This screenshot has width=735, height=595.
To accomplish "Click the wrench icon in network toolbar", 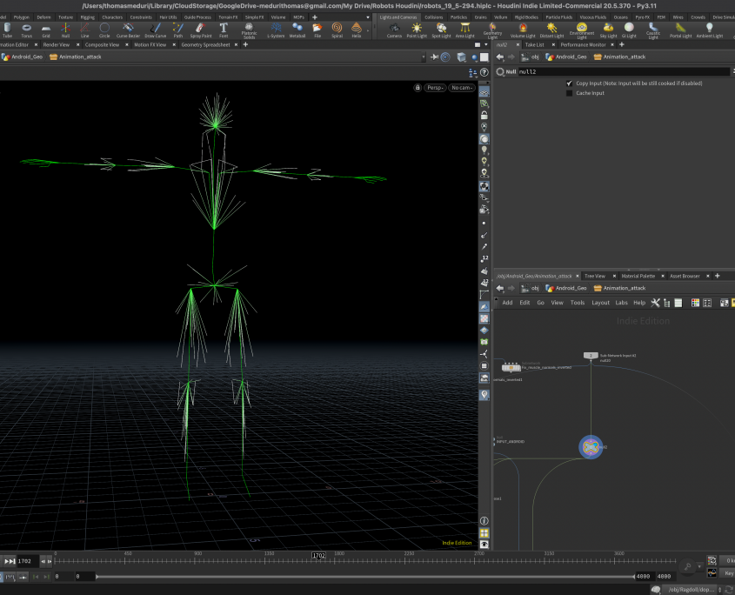I will (655, 303).
